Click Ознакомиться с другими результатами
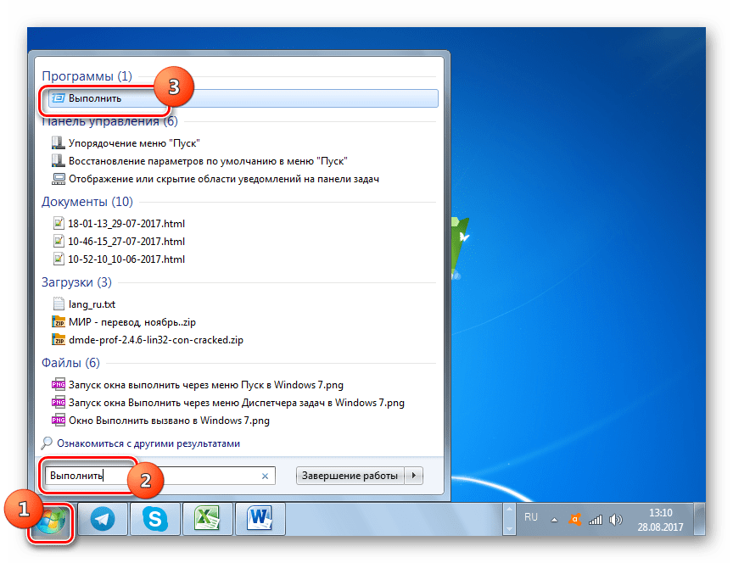This screenshot has height=563, width=733. tap(148, 443)
